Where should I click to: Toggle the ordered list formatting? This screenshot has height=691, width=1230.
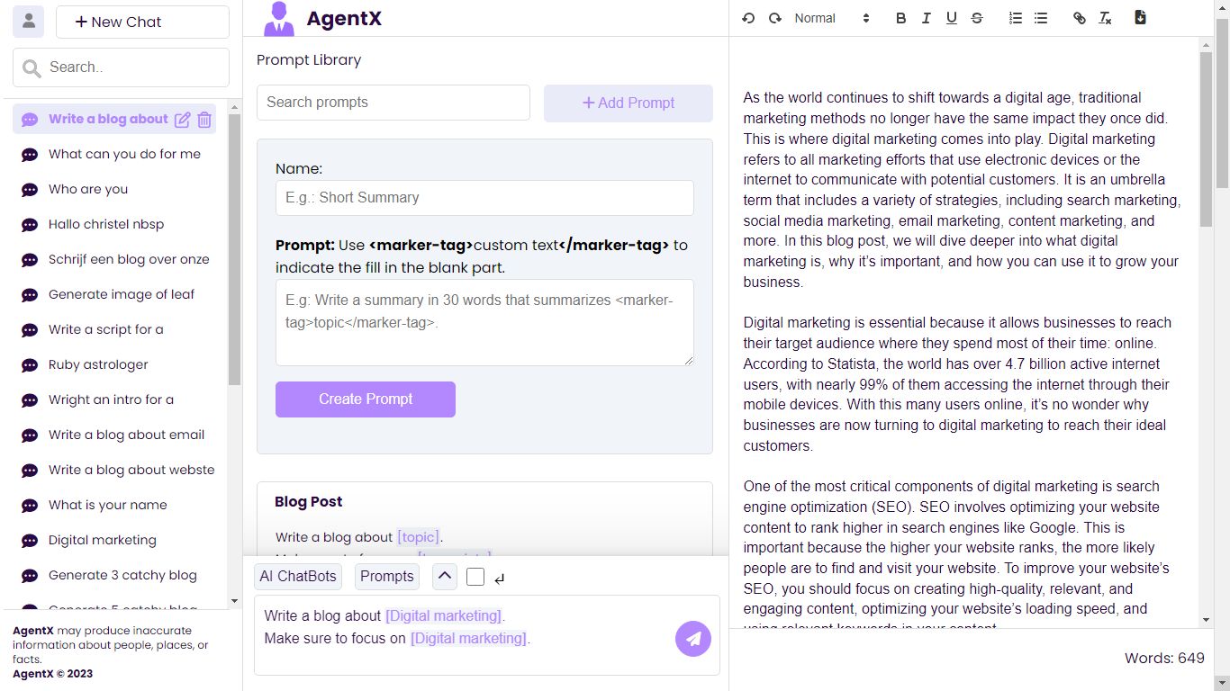[1015, 17]
